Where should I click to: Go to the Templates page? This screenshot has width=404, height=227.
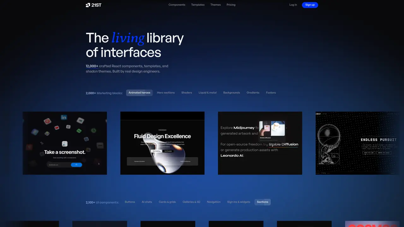click(x=198, y=5)
